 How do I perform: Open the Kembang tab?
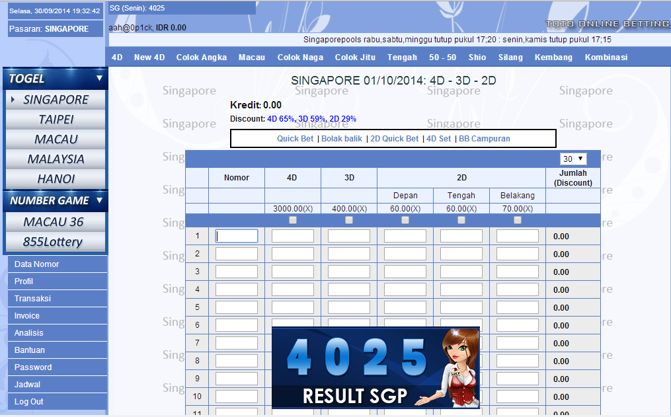[553, 57]
